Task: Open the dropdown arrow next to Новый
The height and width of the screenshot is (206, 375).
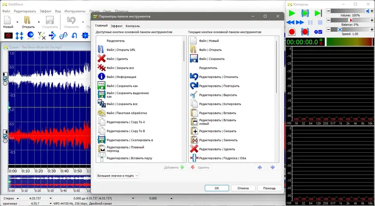Action: point(17,22)
